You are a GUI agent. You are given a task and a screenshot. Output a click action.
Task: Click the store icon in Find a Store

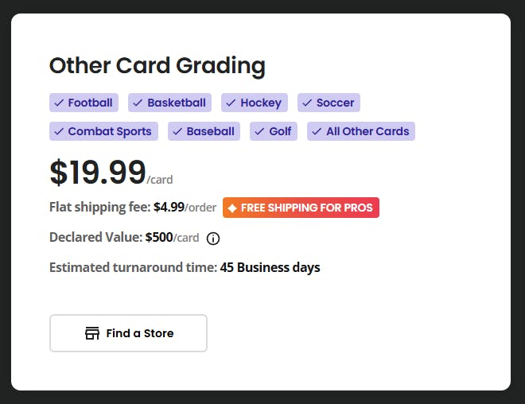pos(92,333)
